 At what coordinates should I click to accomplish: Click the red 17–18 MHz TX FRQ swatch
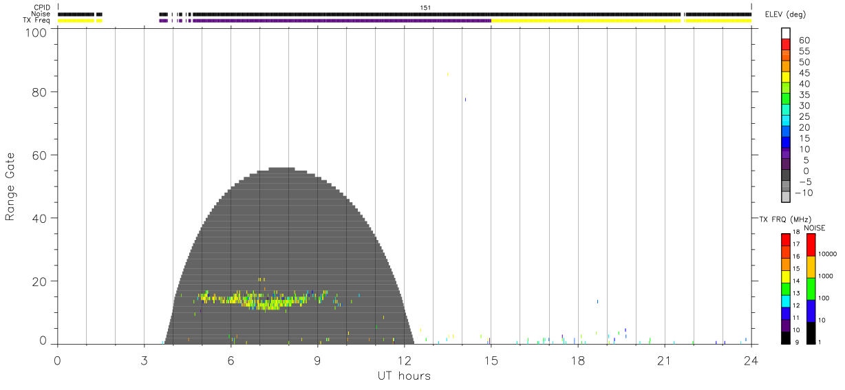785,239
